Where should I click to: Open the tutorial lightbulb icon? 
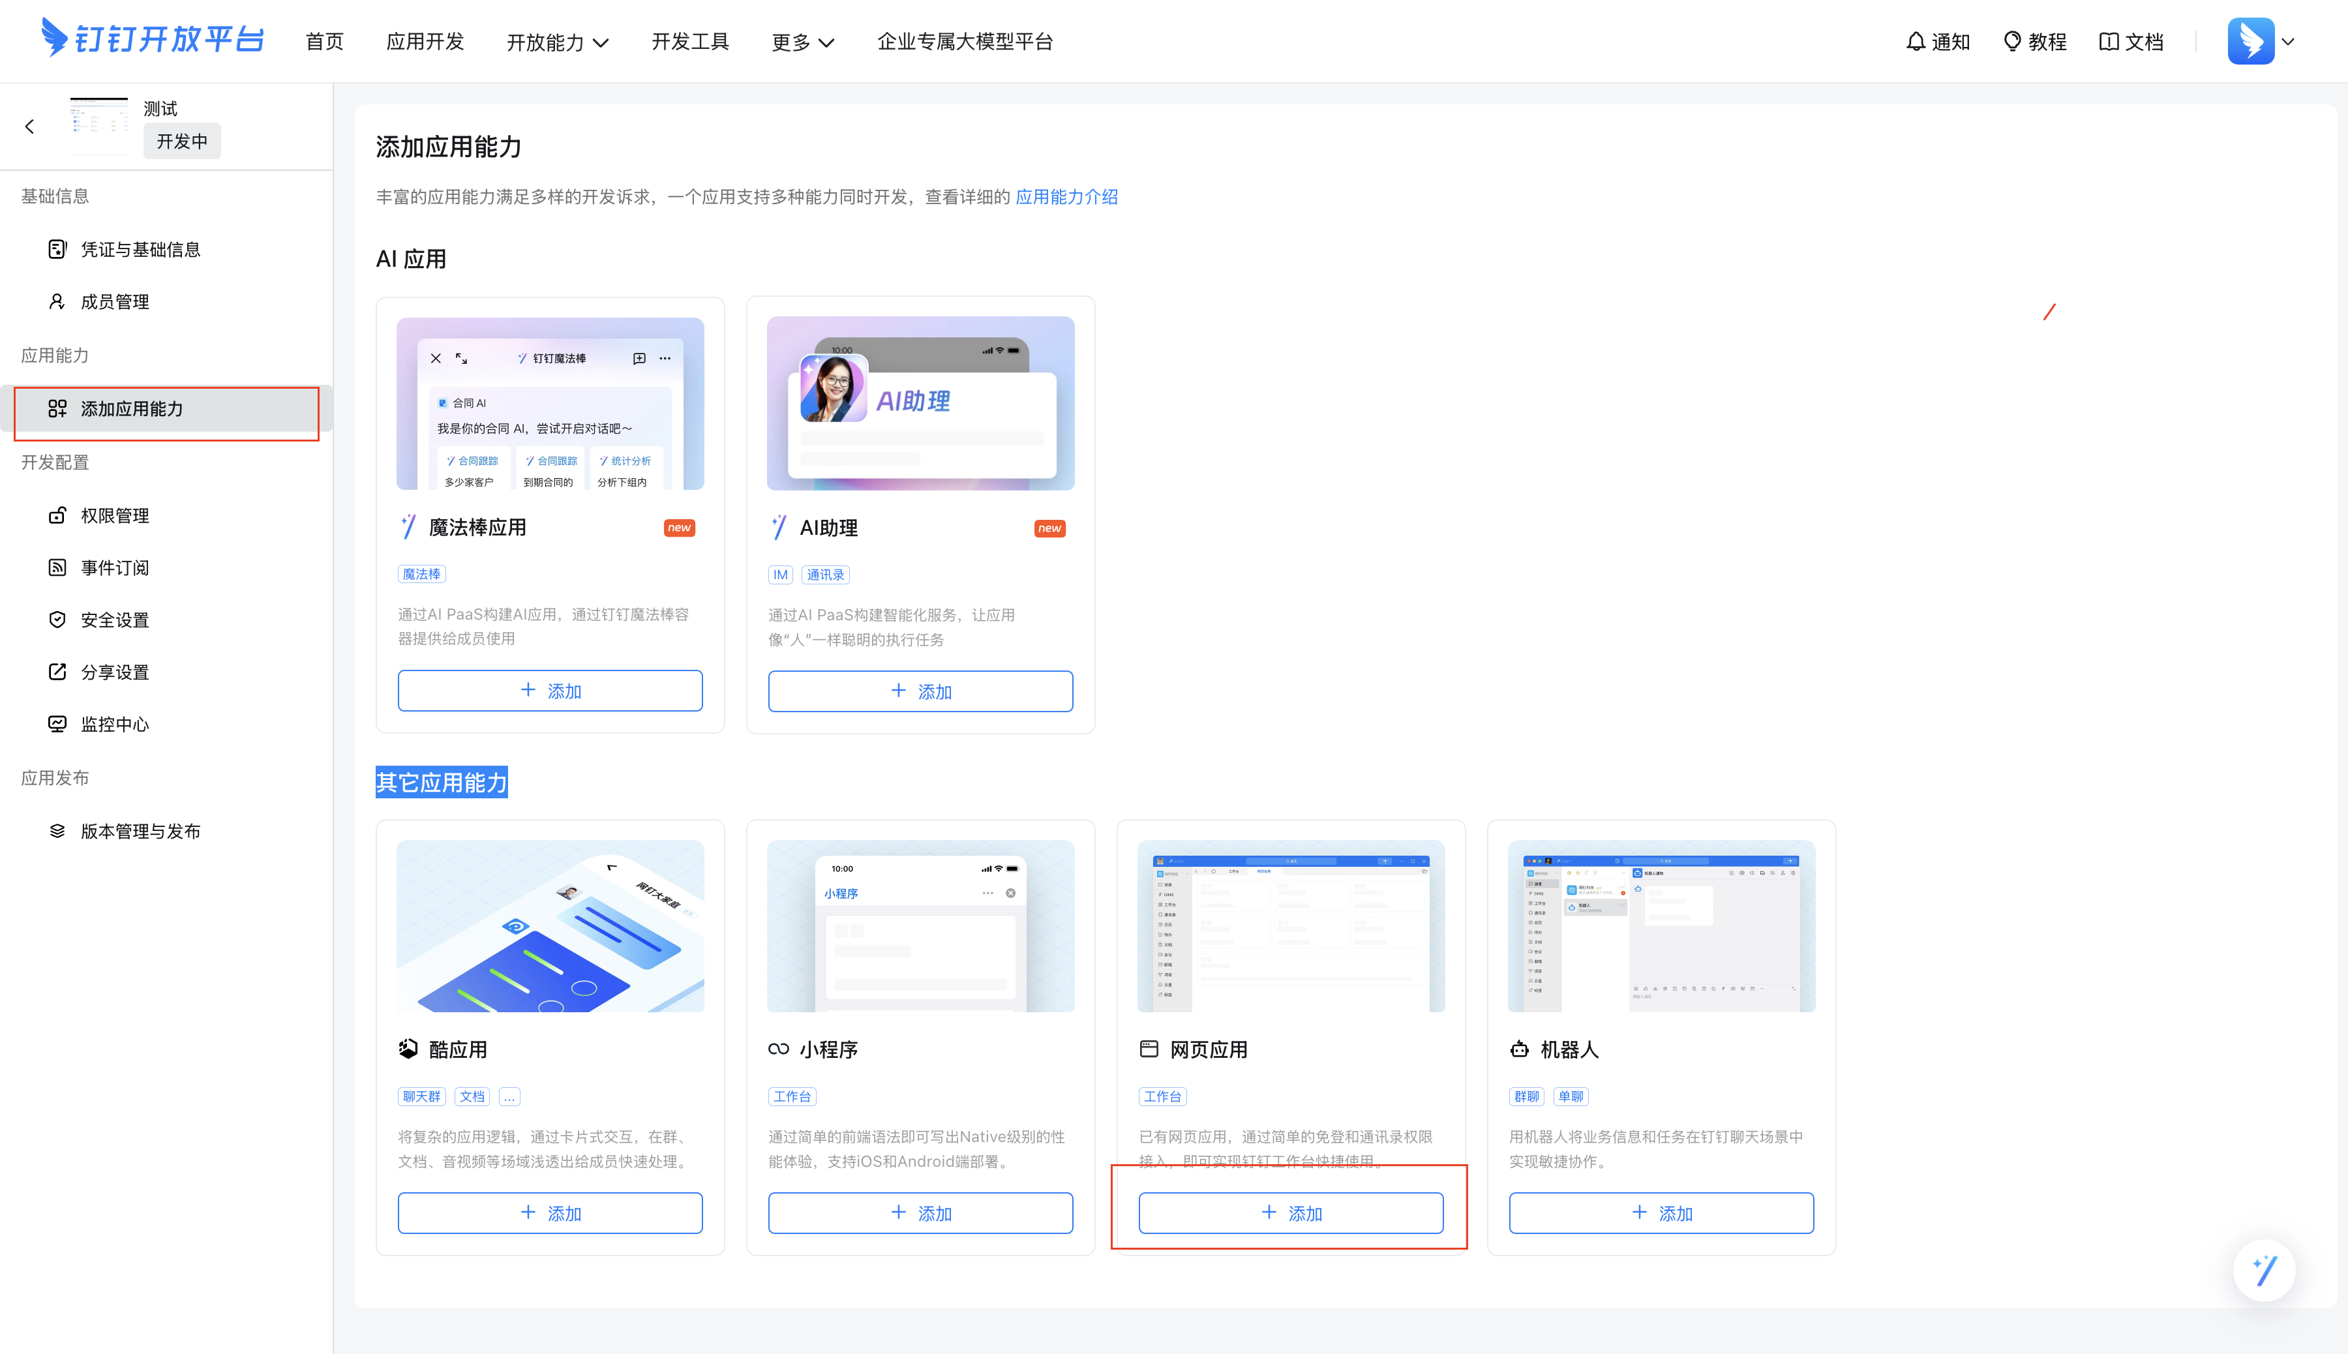pos(2011,42)
